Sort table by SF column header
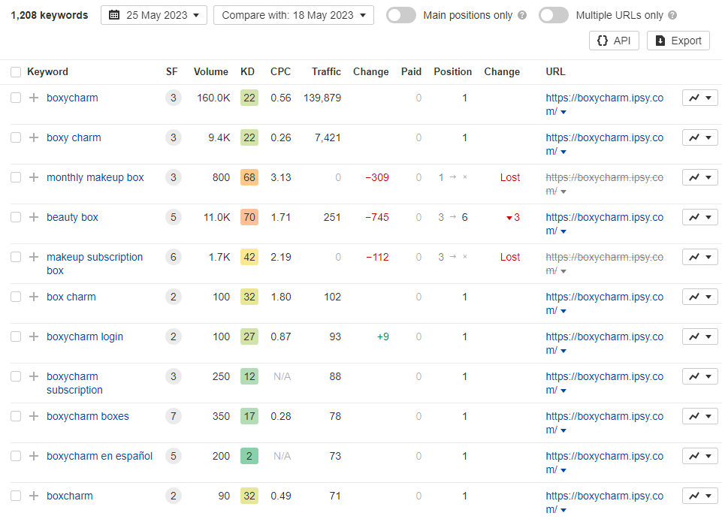This screenshot has height=519, width=722. pyautogui.click(x=172, y=72)
